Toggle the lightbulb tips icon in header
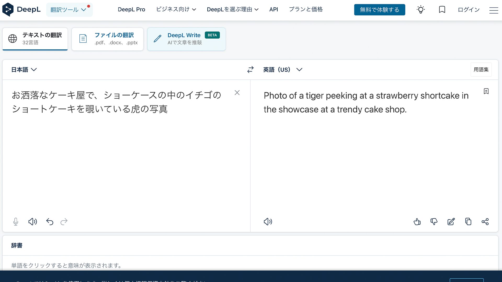This screenshot has width=502, height=282. point(421,10)
